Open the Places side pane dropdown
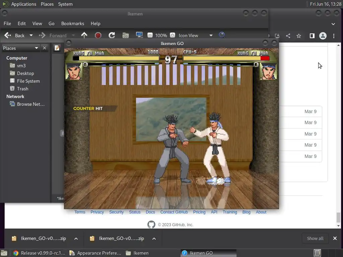Screen dimensions: 343x257 tap(20, 48)
